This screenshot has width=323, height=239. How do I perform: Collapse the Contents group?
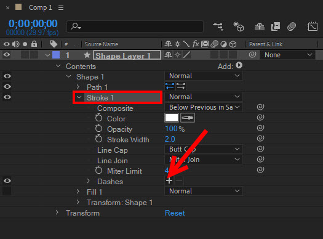point(58,66)
